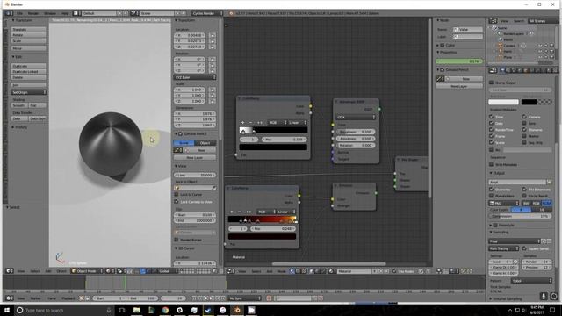Toggle the Plane visibility eye in outliner
Image resolution: width=562 pixels, height=316 pixels.
coord(540,57)
